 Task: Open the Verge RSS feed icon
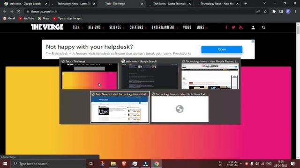[241, 28]
